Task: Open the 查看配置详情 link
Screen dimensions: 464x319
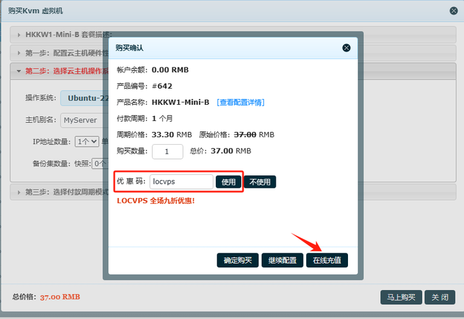Action: pyautogui.click(x=240, y=102)
